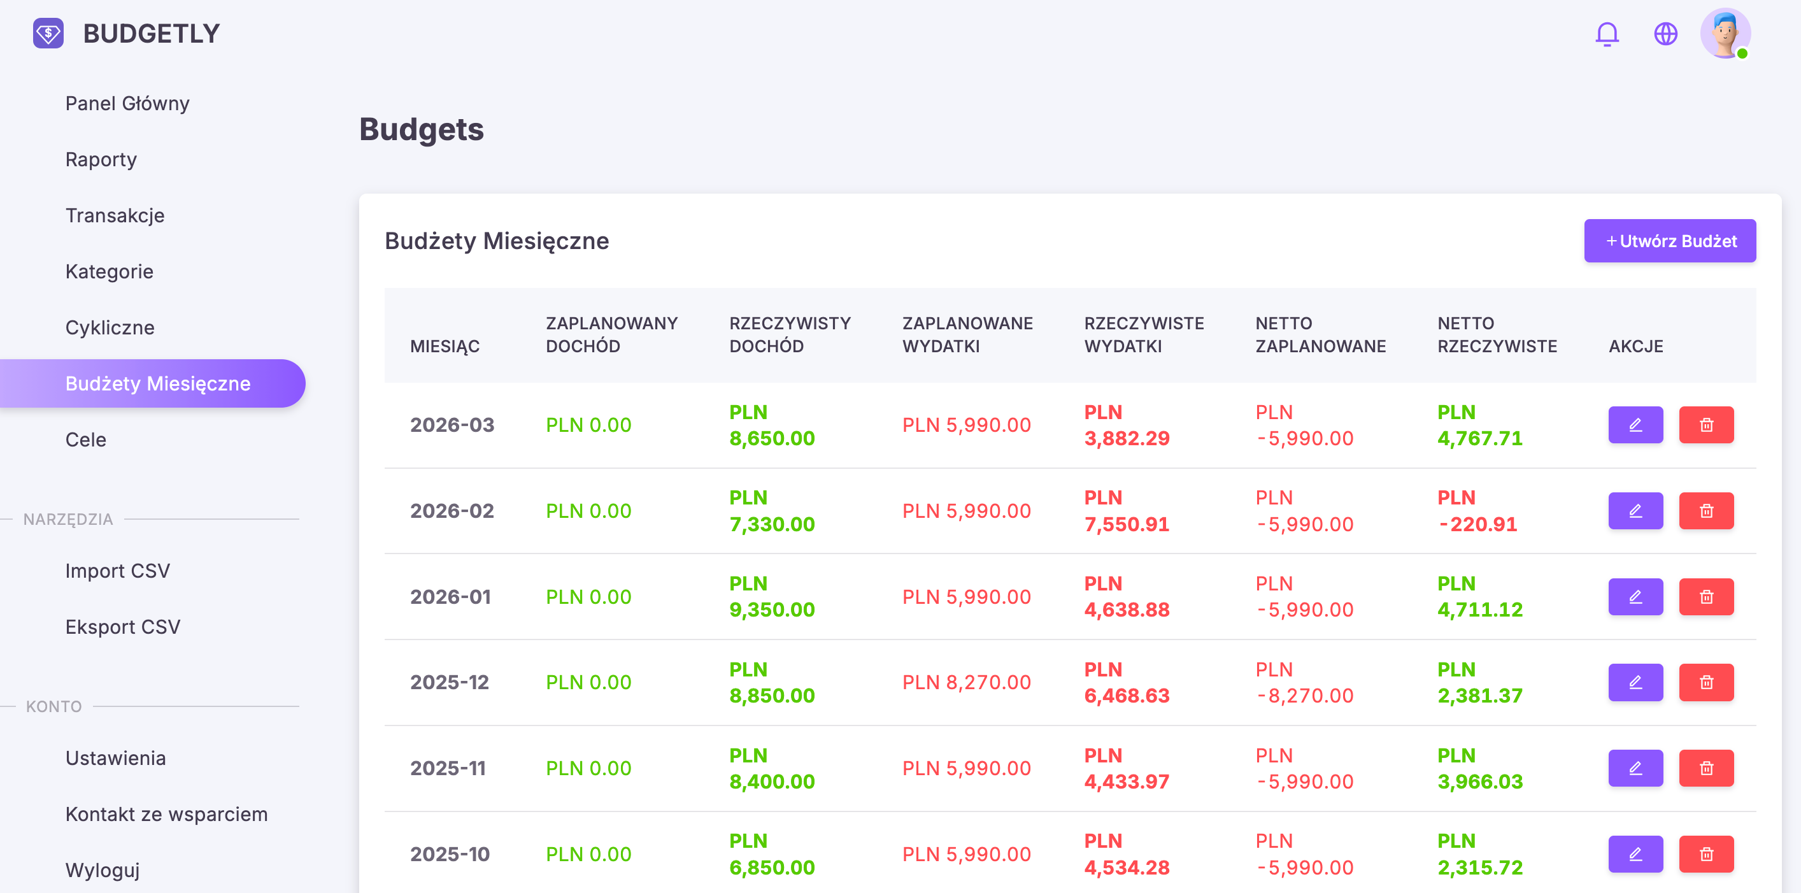This screenshot has width=1801, height=893.
Task: Open the language globe menu
Action: coord(1665,34)
